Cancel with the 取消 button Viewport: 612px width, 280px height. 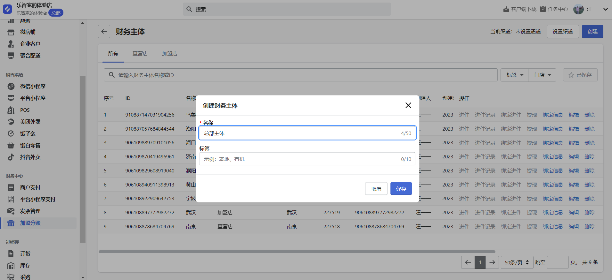376,189
